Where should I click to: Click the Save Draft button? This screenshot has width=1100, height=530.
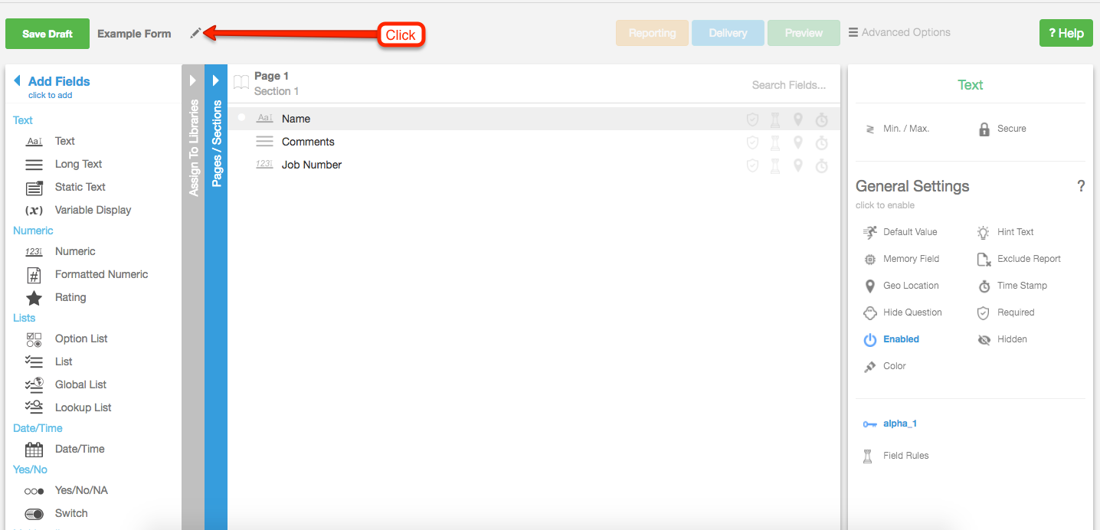tap(47, 34)
